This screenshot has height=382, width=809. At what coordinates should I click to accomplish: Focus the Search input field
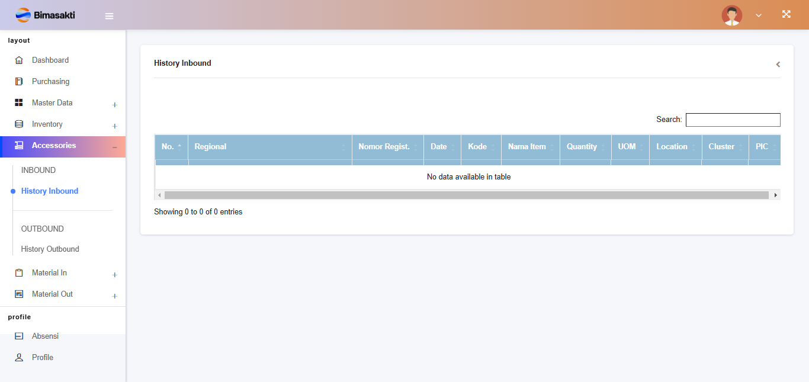[733, 120]
